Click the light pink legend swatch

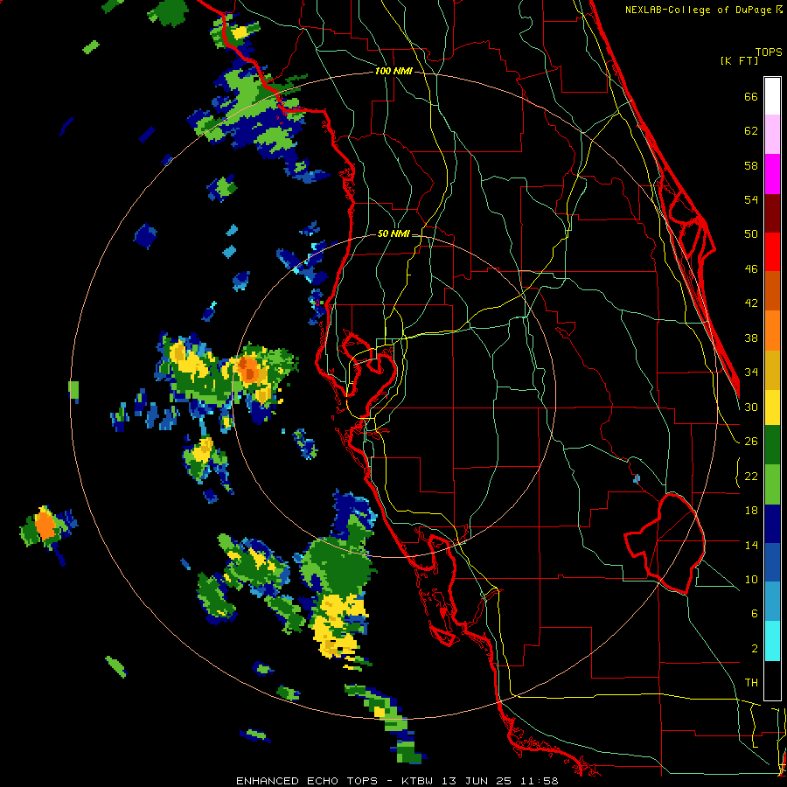772,134
